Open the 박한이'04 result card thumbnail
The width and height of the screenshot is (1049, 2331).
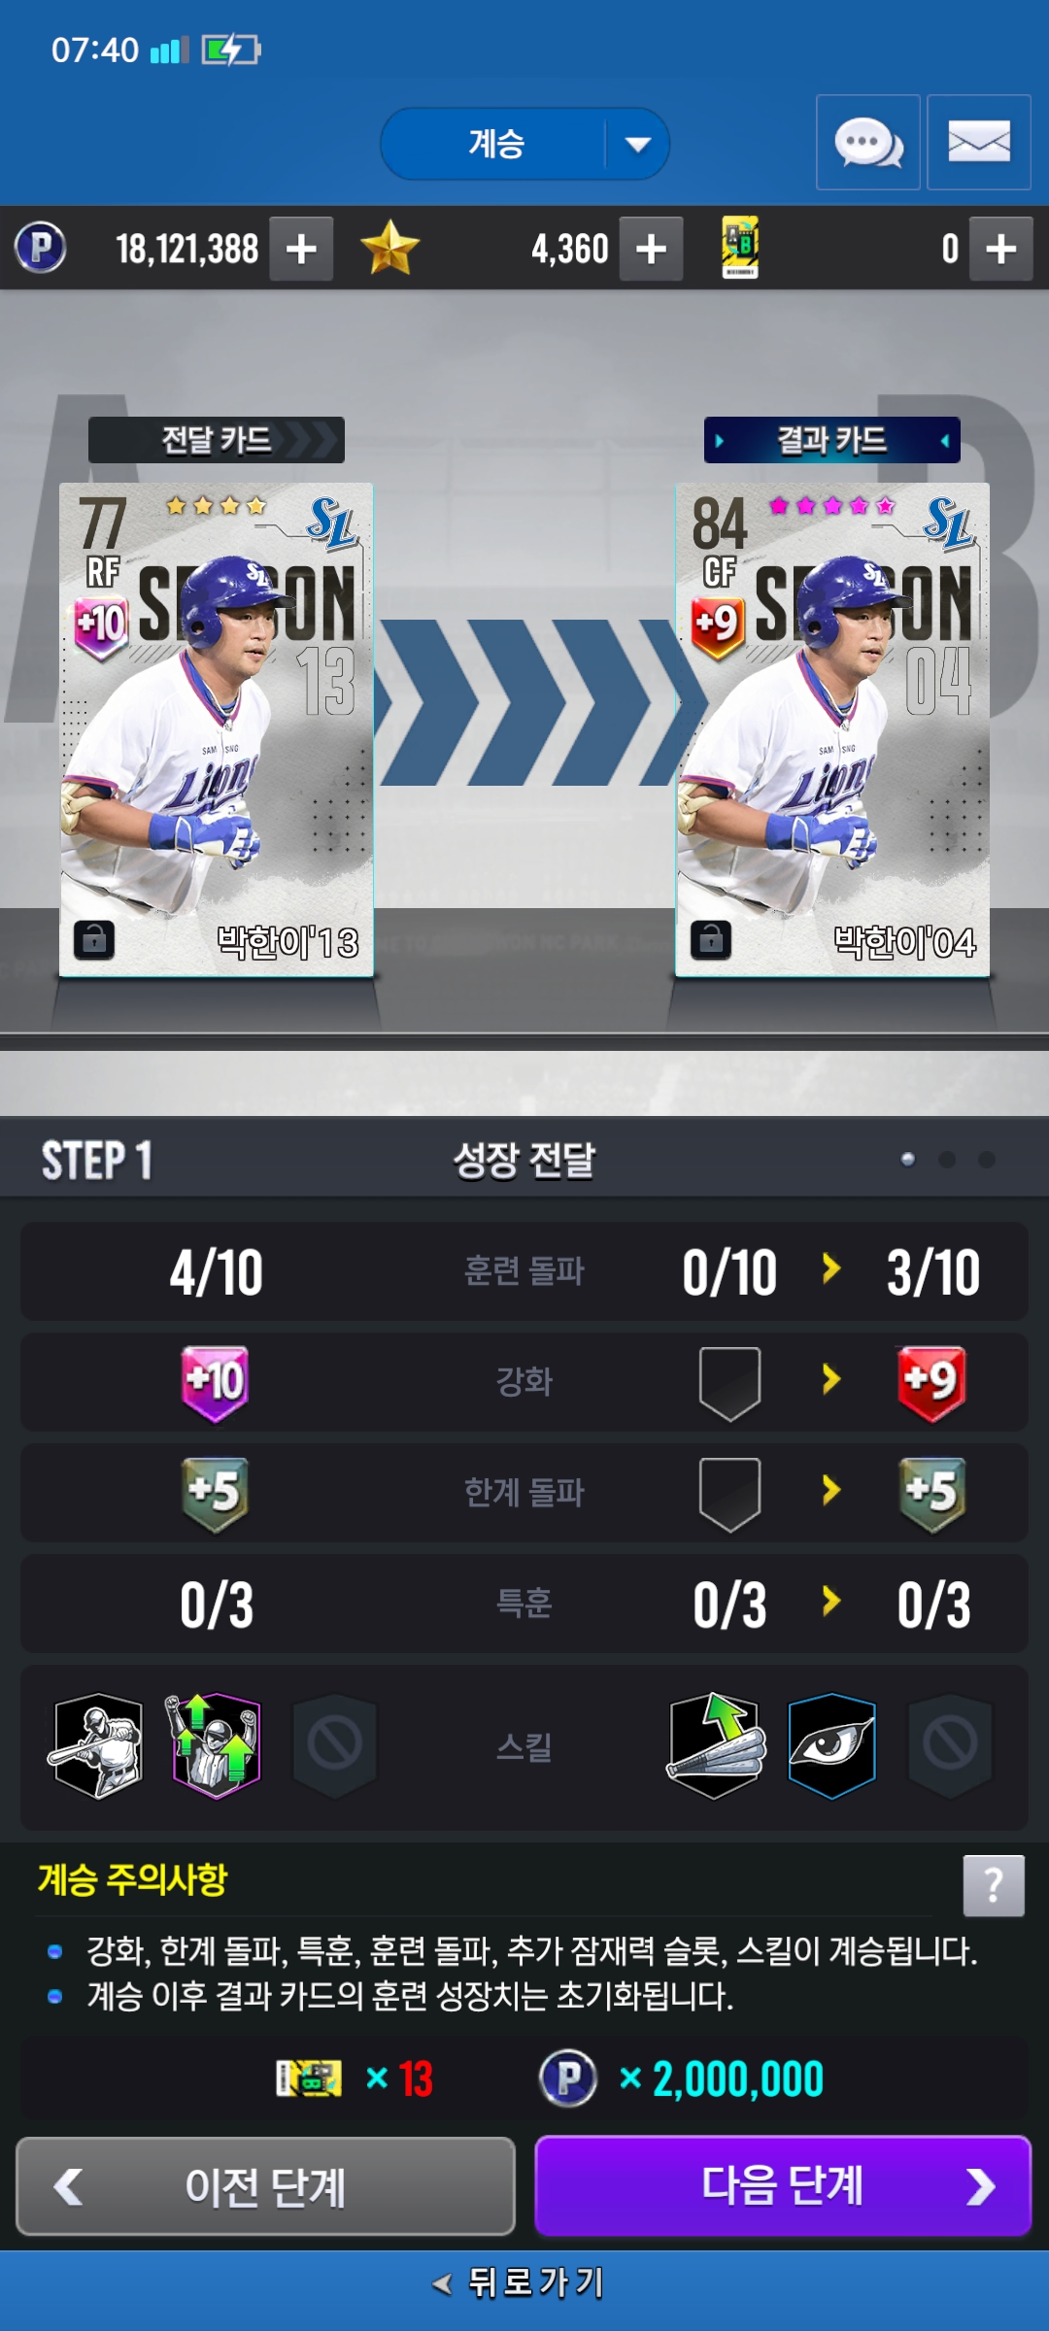tap(832, 729)
